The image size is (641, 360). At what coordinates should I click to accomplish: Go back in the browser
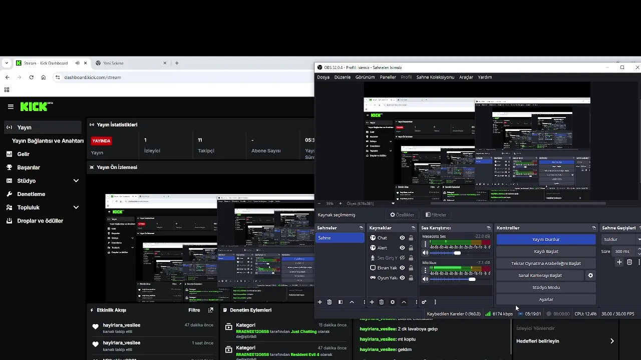click(x=7, y=77)
